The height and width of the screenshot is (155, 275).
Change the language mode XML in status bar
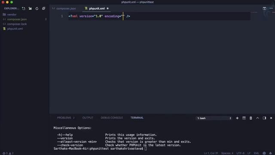click(256, 153)
